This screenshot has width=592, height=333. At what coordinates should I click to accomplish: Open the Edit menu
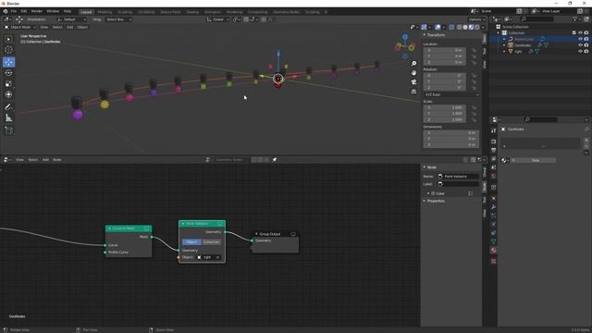(x=24, y=11)
